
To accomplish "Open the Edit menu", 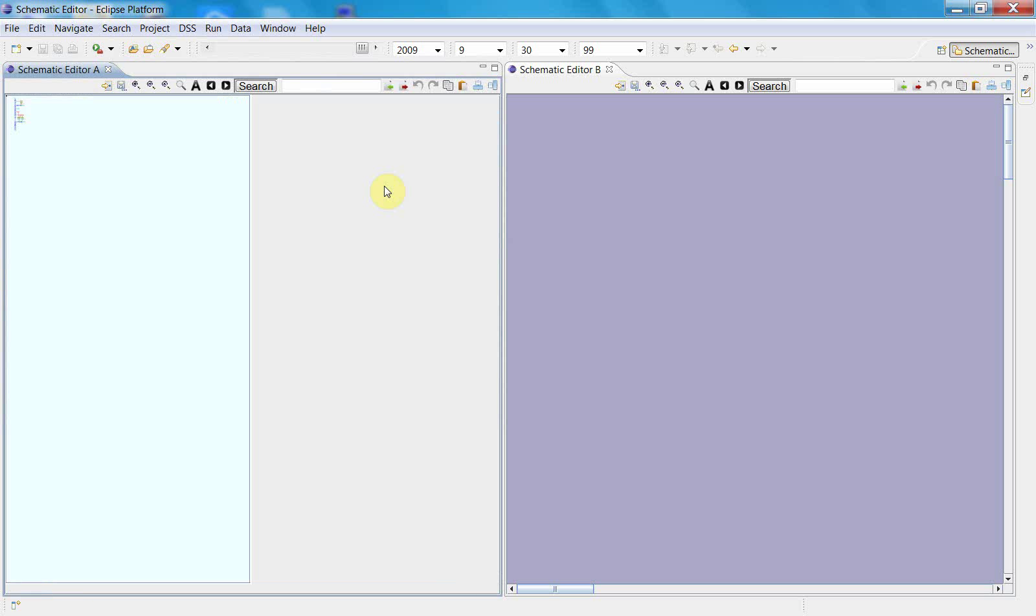I will click(x=37, y=28).
